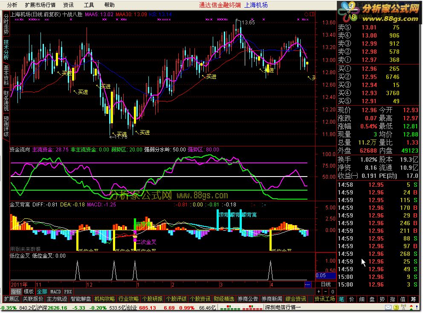Select the 细 detail tab
The height and width of the screenshot is (313, 423).
[x=362, y=299]
